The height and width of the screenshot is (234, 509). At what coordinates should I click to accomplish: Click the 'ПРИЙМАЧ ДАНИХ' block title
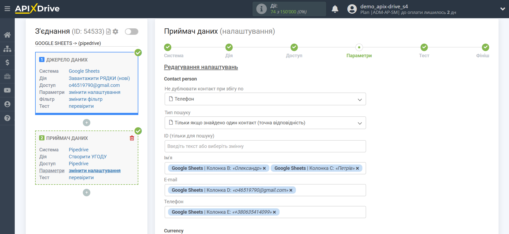67,138
